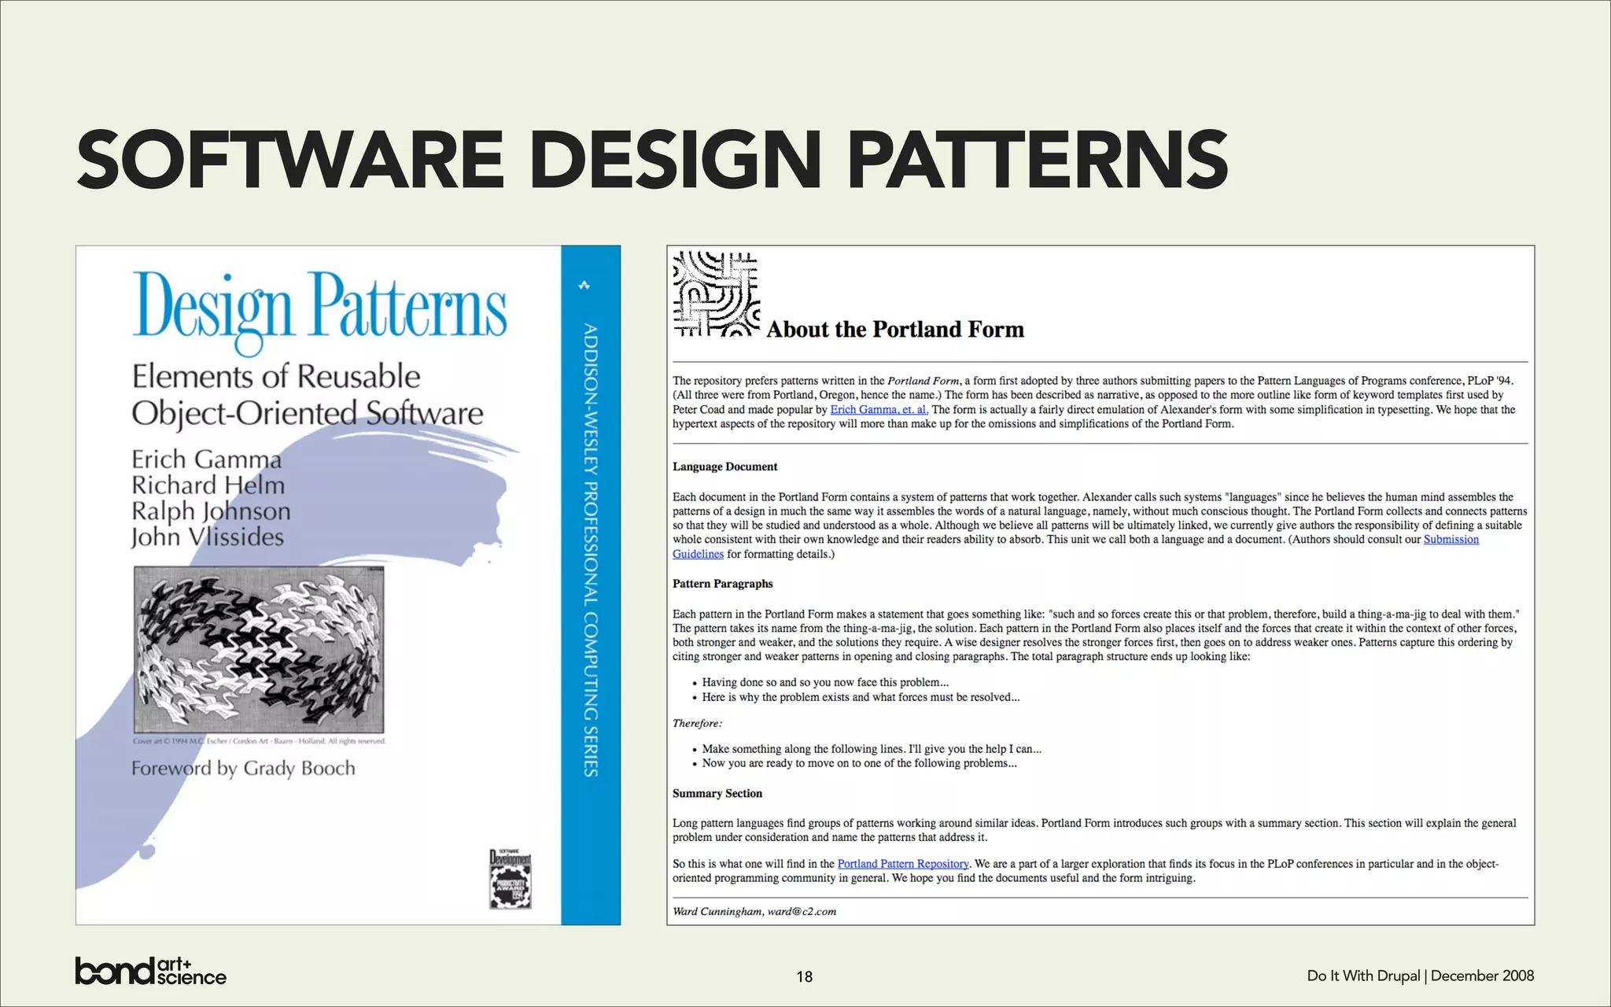1611x1007 pixels.
Task: Click Foreword by Grady Booch text
Action: click(x=243, y=769)
